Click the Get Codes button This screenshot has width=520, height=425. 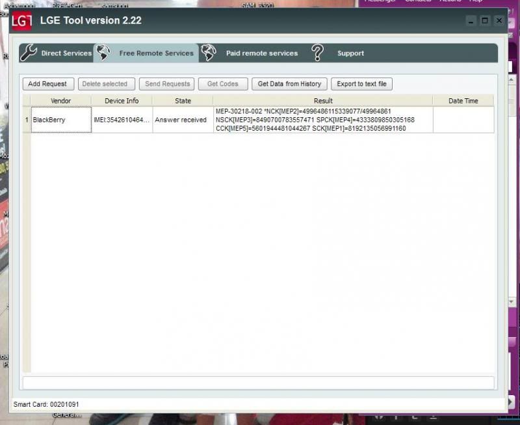[223, 84]
